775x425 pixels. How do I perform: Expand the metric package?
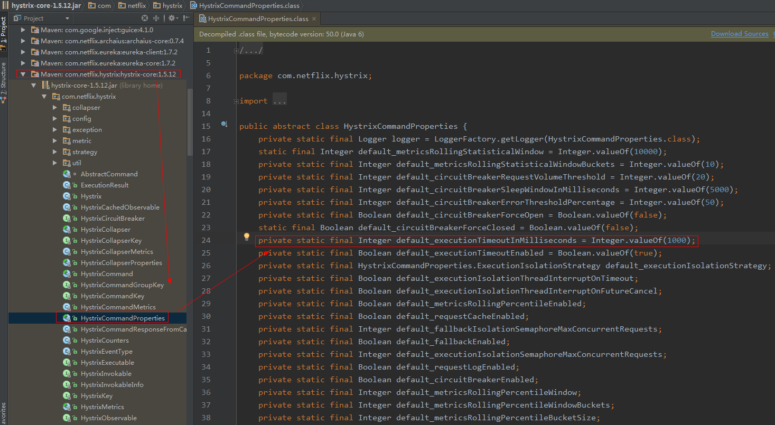(x=55, y=141)
